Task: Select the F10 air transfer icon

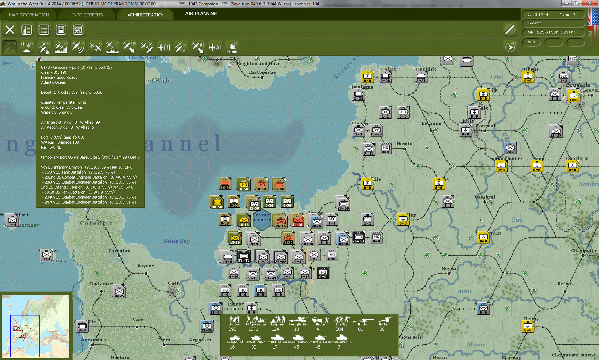Action: click(129, 47)
